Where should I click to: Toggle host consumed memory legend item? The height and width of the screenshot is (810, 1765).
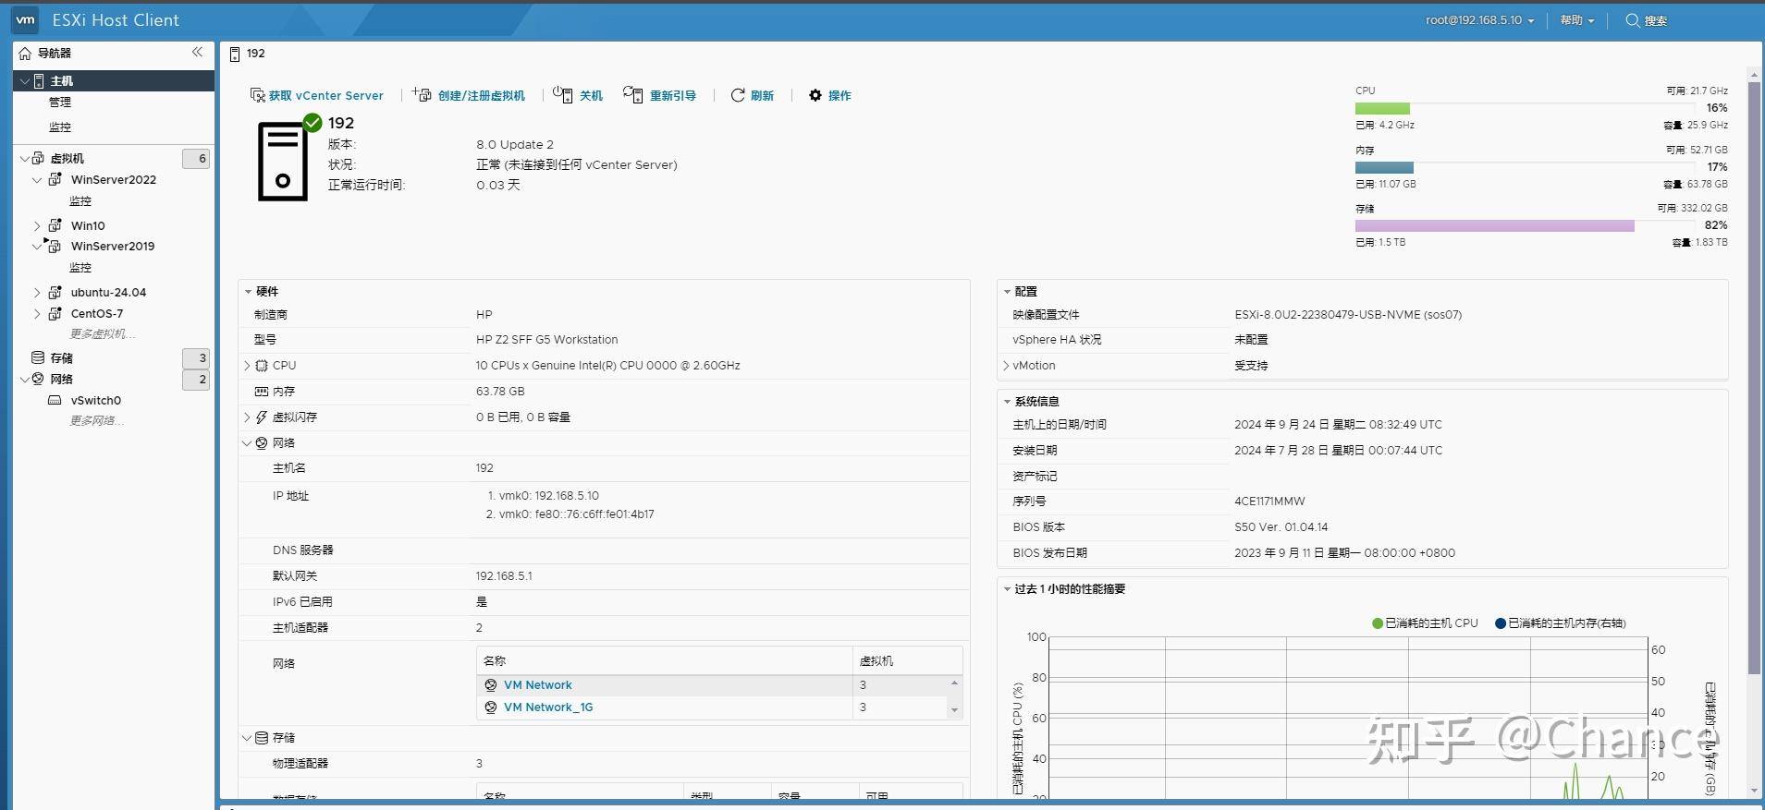click(1560, 623)
